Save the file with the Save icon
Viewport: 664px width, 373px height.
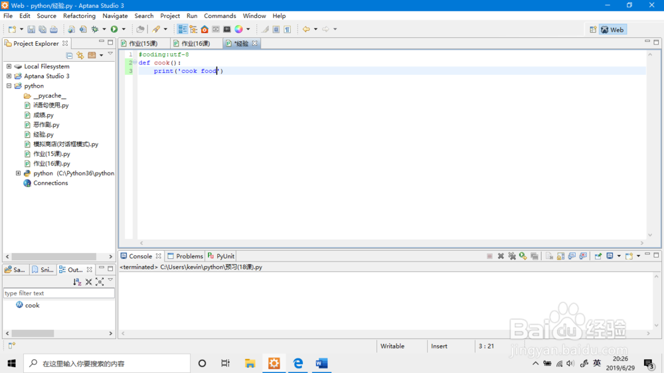[31, 29]
